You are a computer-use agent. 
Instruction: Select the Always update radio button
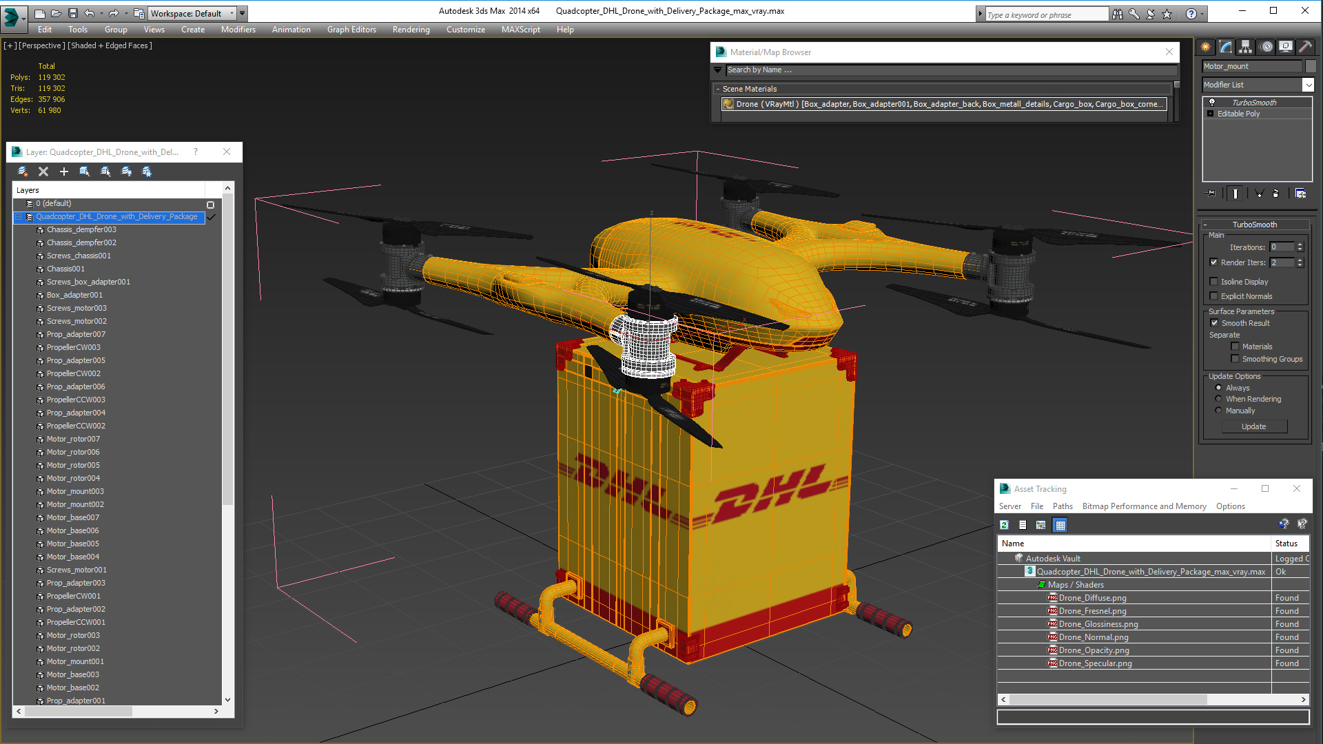[x=1218, y=388]
